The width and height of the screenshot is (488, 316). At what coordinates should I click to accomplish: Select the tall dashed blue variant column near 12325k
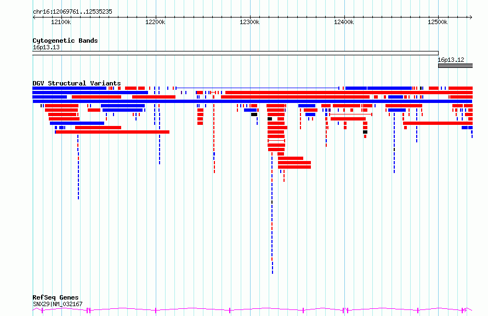[x=272, y=214]
